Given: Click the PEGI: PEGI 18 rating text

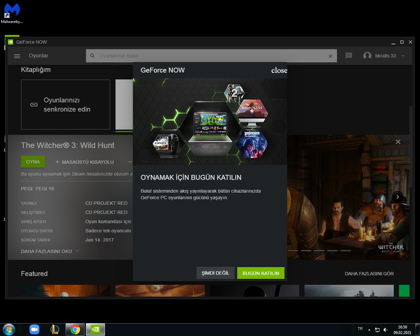Looking at the screenshot, I should tap(37, 189).
